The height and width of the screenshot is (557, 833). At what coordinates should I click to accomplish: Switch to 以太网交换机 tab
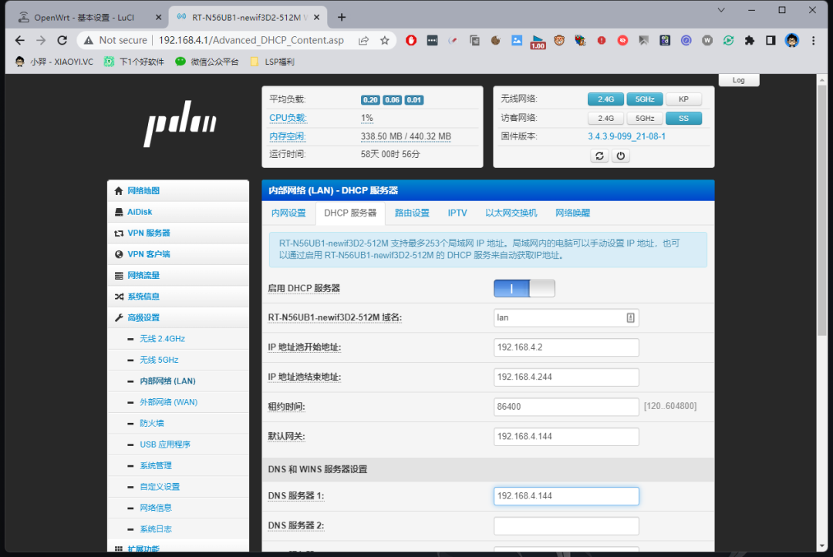pyautogui.click(x=511, y=213)
